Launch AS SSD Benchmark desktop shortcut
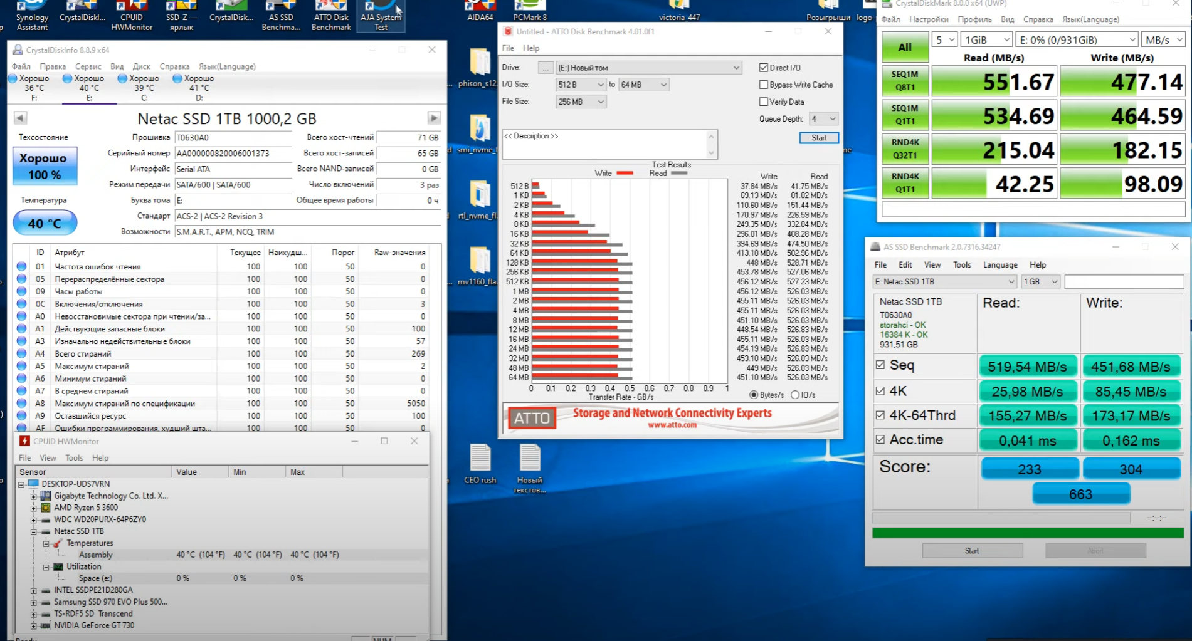The image size is (1192, 641). 281,16
